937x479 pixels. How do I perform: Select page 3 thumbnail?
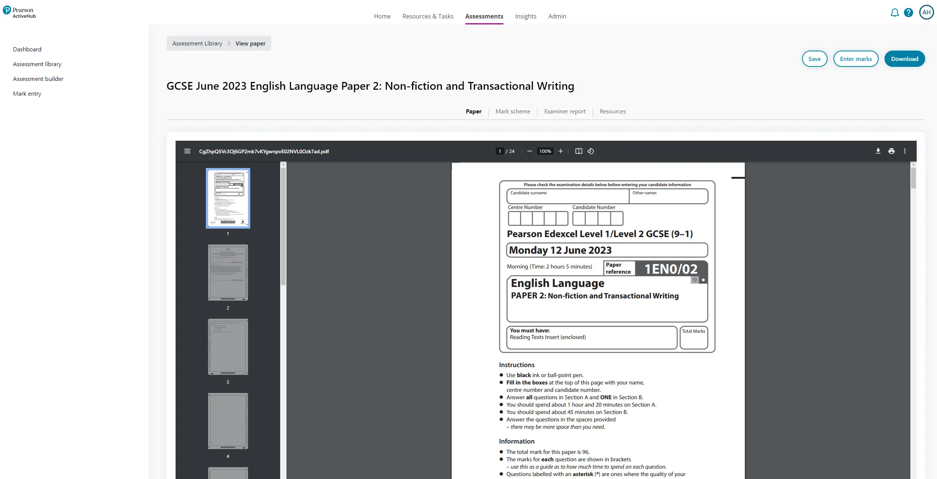tap(228, 347)
